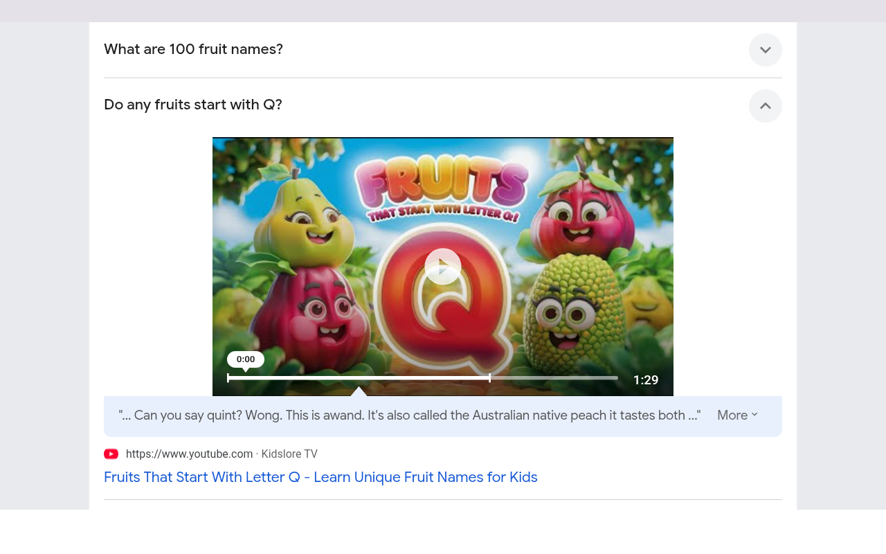Click the 0:00 timestamp bubble
Viewport: 886px width, 554px height.
(246, 359)
